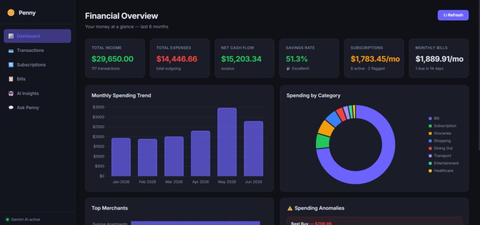Screen dimensions: 480x225
Task: Click the Dashboard chart icon in sidebar
Action: [11, 36]
